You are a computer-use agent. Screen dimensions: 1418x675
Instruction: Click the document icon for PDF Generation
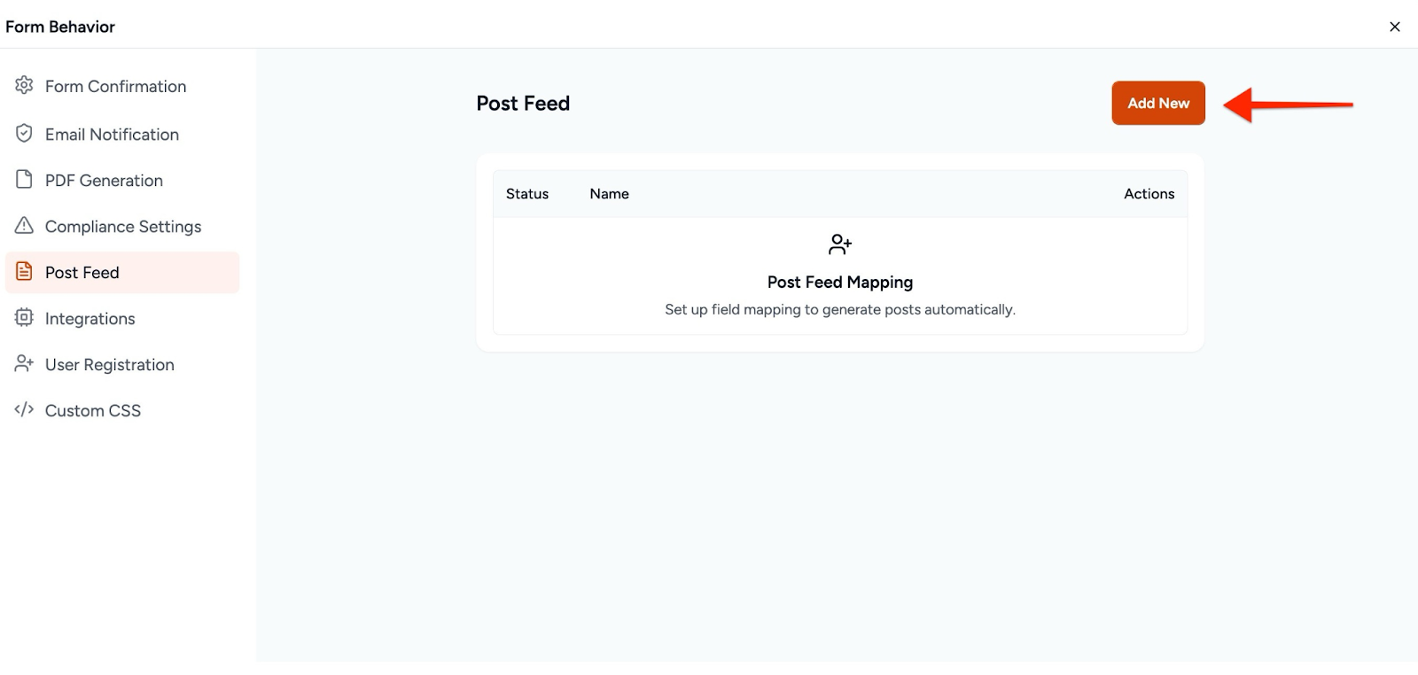coord(24,180)
